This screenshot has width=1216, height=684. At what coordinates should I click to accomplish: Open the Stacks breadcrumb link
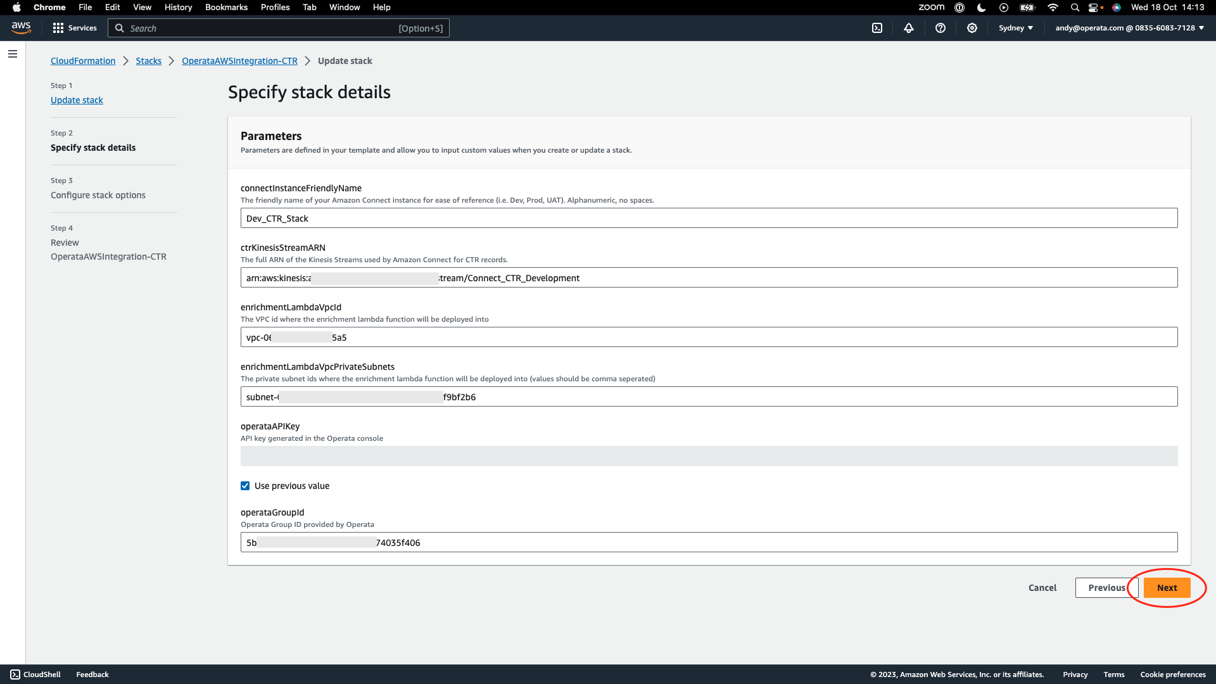[x=148, y=61]
